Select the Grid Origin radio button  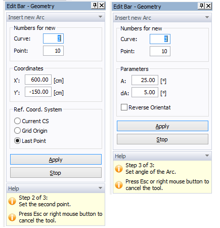(17, 131)
